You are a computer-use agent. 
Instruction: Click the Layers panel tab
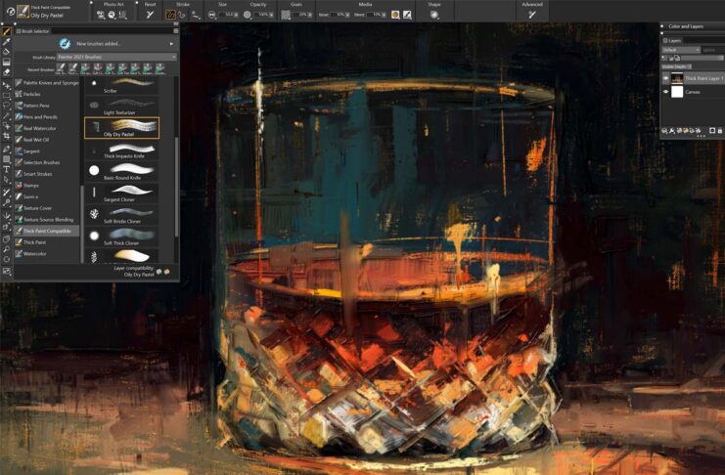click(x=672, y=41)
